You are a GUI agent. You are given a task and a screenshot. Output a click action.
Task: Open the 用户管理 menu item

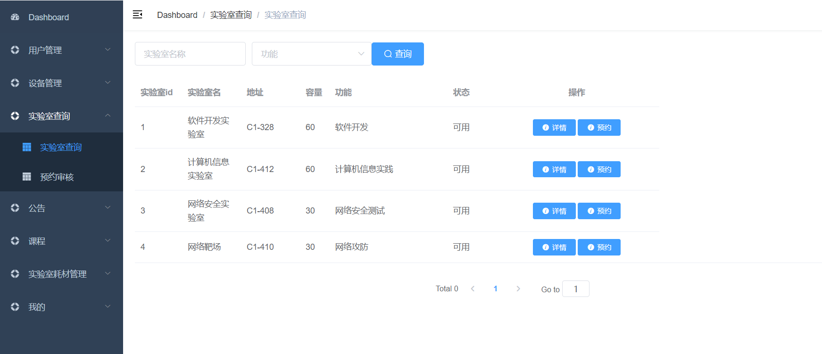tap(61, 50)
